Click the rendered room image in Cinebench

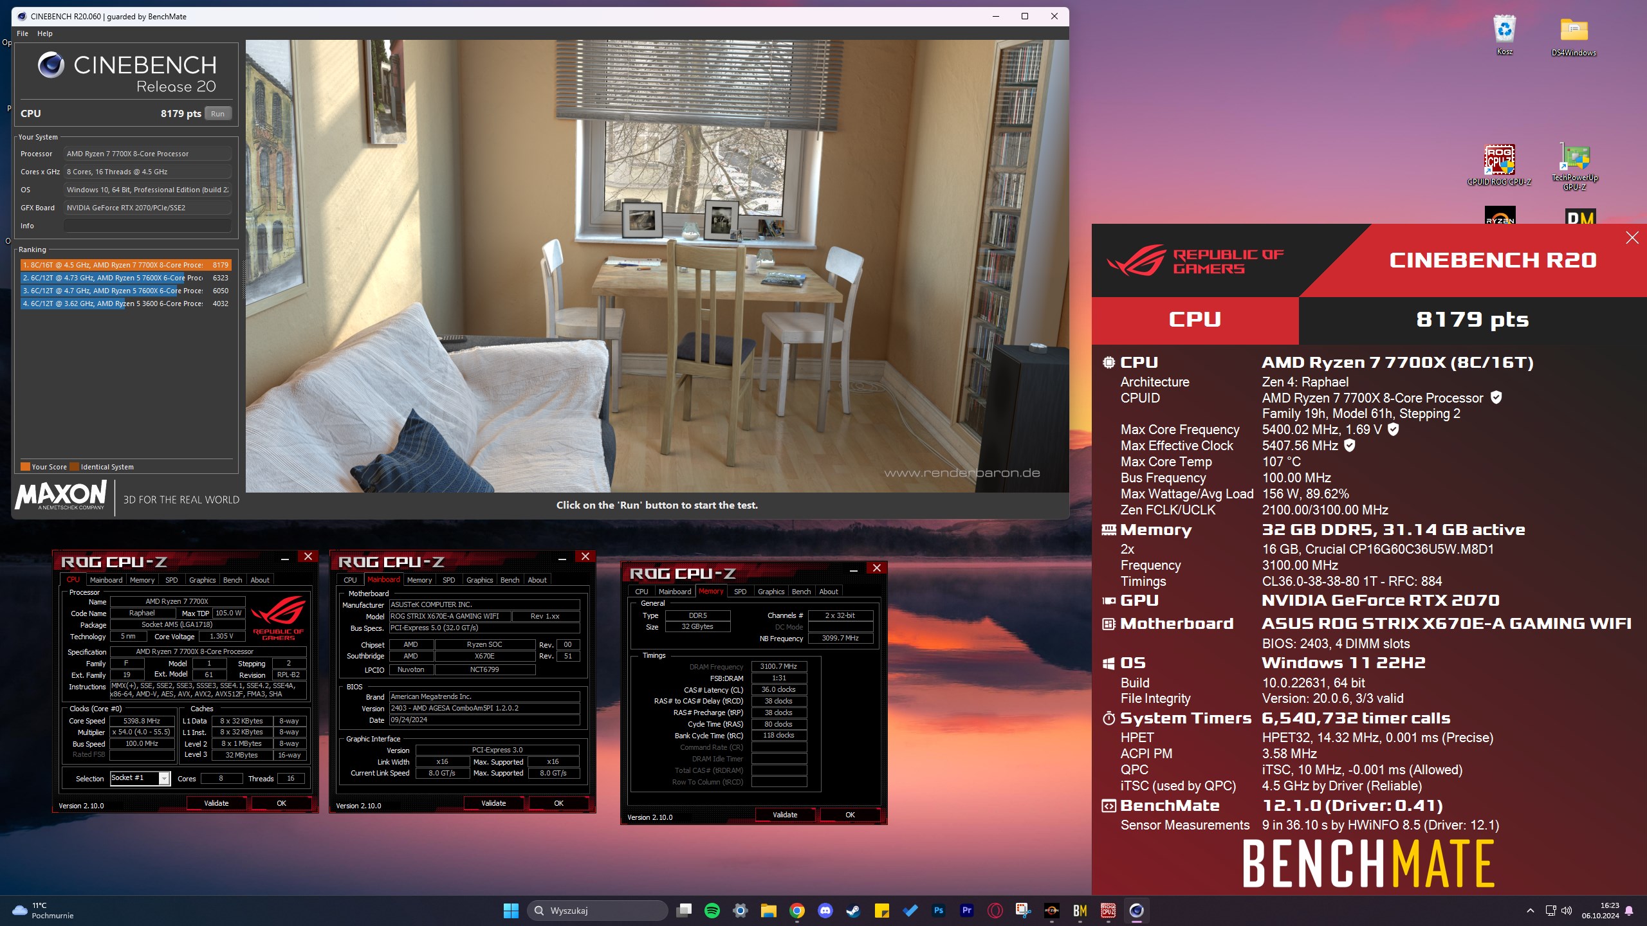[657, 266]
